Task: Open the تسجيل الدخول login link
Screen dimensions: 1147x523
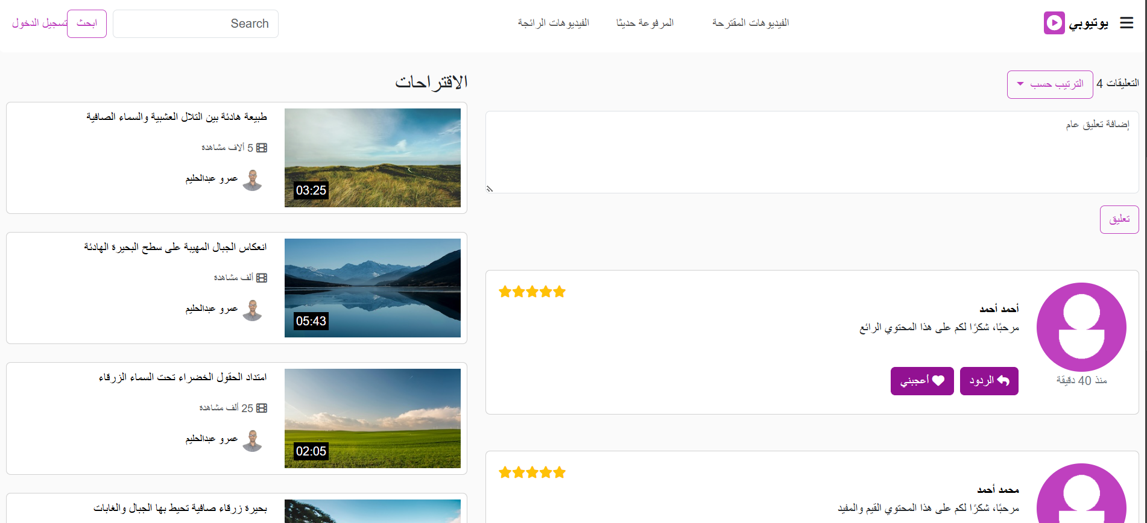Action: point(39,23)
